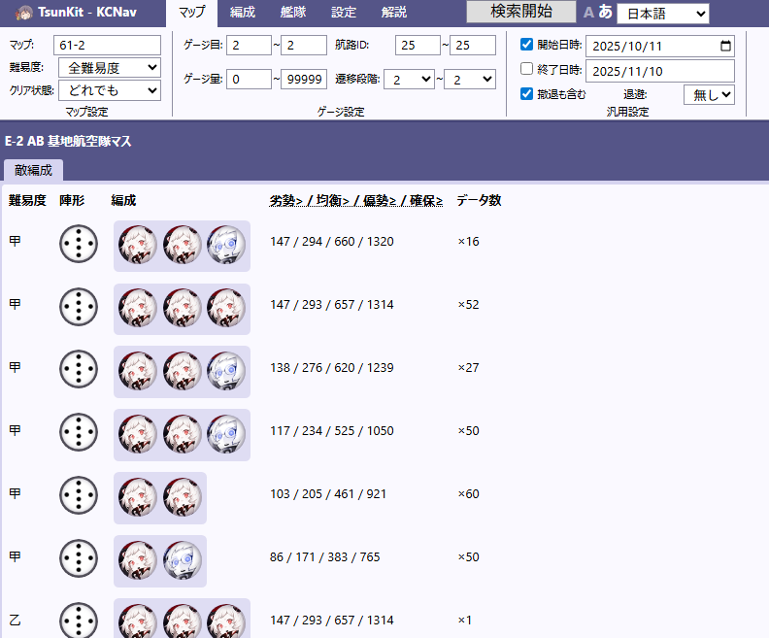Select the マップ tab
The height and width of the screenshot is (638, 769).
[x=191, y=13]
